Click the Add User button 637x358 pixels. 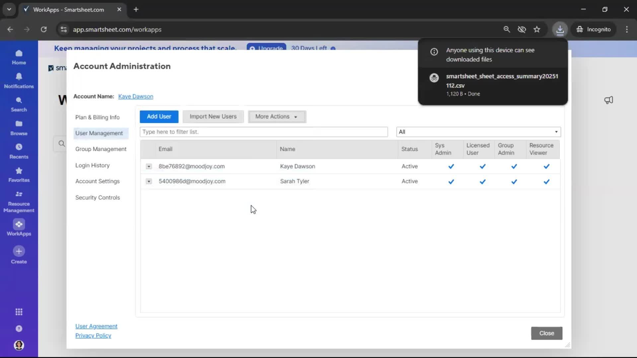click(159, 117)
